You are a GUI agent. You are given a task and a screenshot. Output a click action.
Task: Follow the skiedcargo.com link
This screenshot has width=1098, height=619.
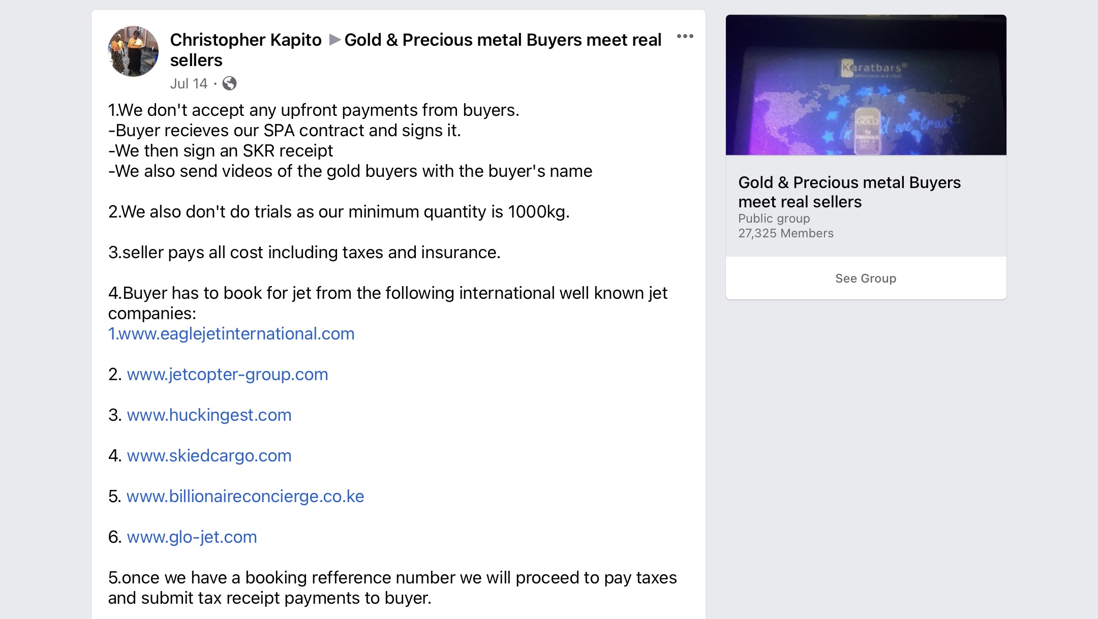tap(209, 456)
